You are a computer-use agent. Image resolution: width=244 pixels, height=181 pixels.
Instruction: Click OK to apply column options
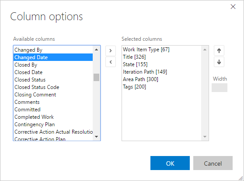[170, 163]
